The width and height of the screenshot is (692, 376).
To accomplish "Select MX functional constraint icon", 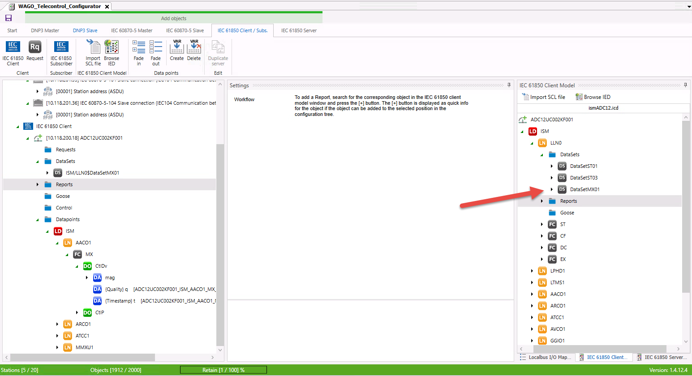I will tap(77, 254).
